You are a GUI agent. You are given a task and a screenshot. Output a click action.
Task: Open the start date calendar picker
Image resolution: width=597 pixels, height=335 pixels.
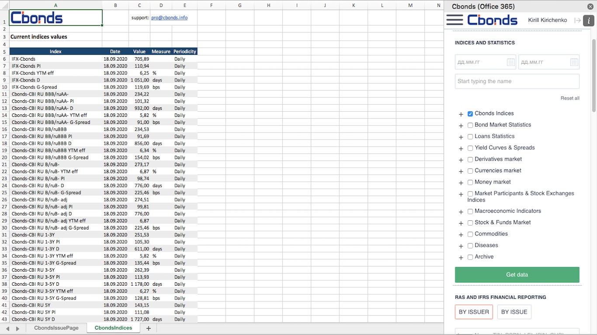tap(510, 62)
